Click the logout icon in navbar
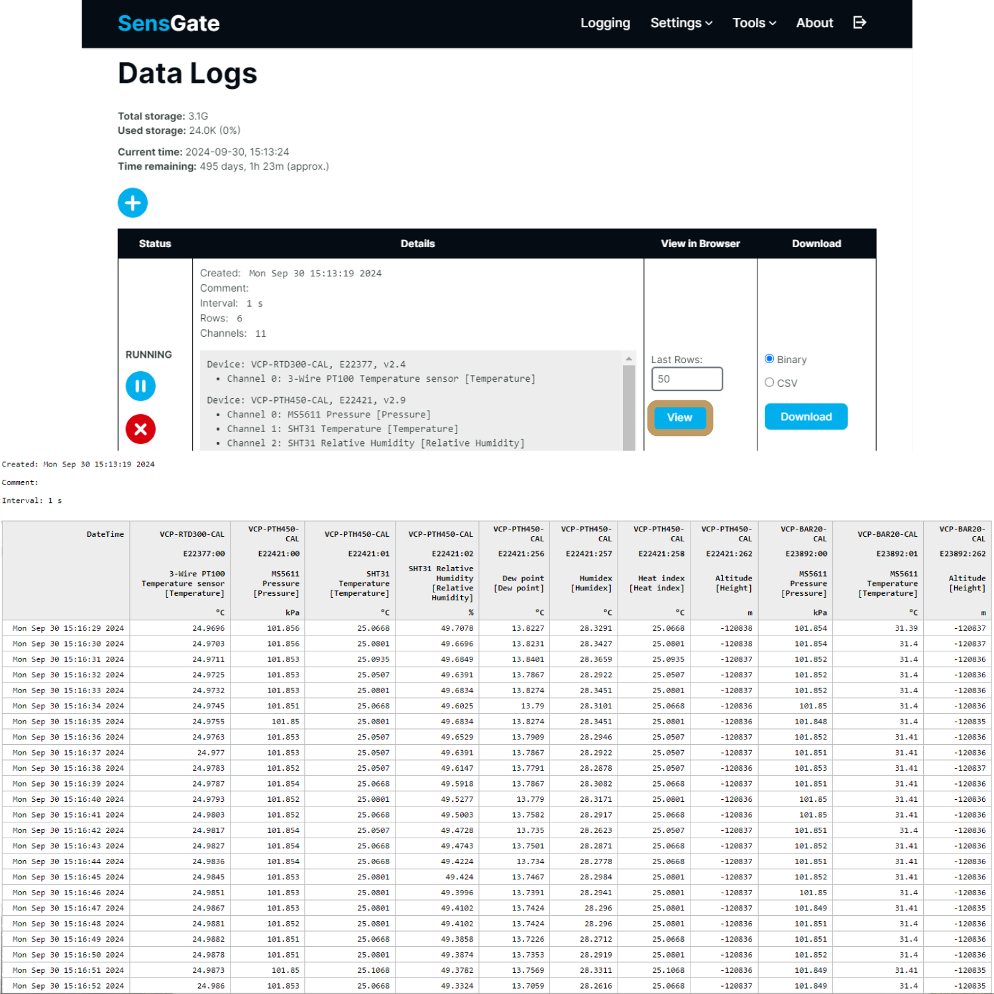994x994 pixels. coord(859,23)
